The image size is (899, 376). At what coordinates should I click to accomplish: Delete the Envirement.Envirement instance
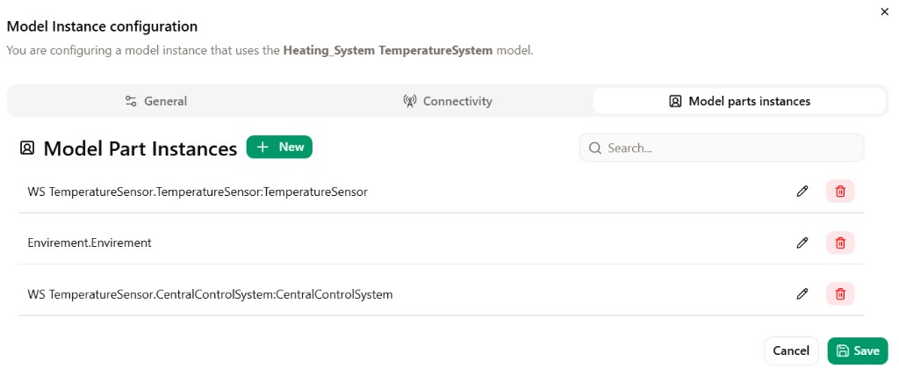840,242
